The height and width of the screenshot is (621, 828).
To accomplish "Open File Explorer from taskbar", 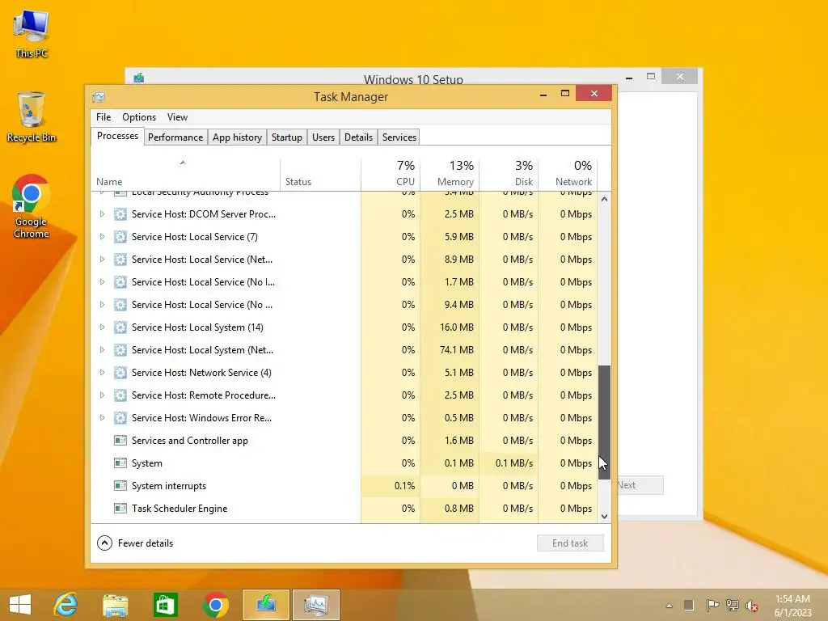I will 115,605.
